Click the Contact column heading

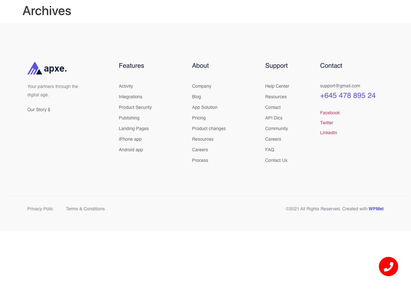click(331, 66)
